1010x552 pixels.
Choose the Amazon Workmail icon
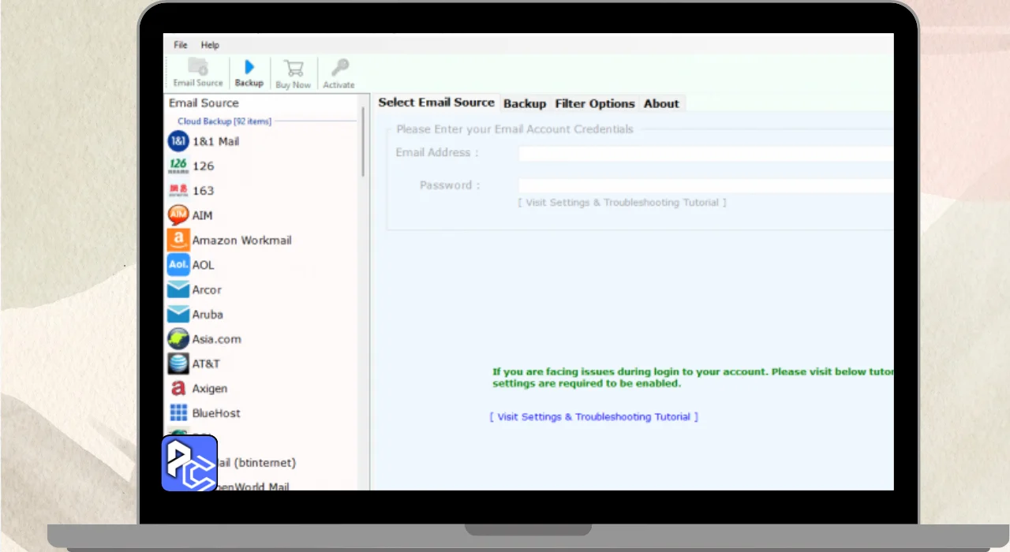pyautogui.click(x=178, y=240)
